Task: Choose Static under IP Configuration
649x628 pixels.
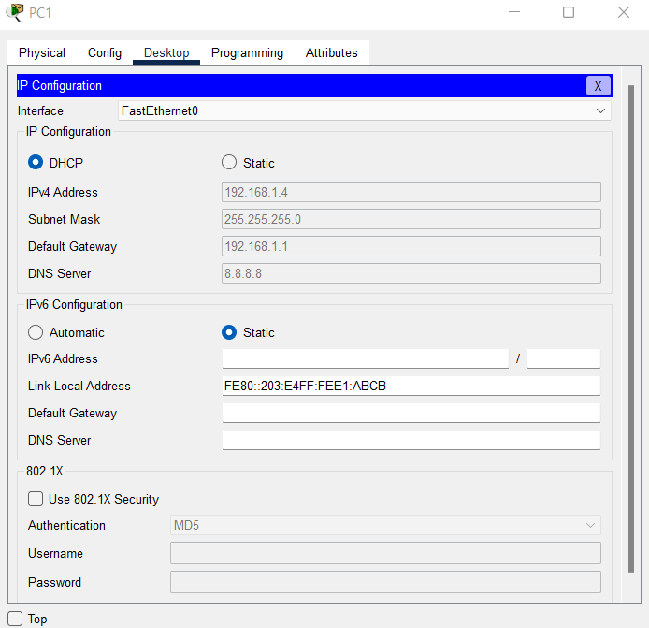Action: (229, 162)
